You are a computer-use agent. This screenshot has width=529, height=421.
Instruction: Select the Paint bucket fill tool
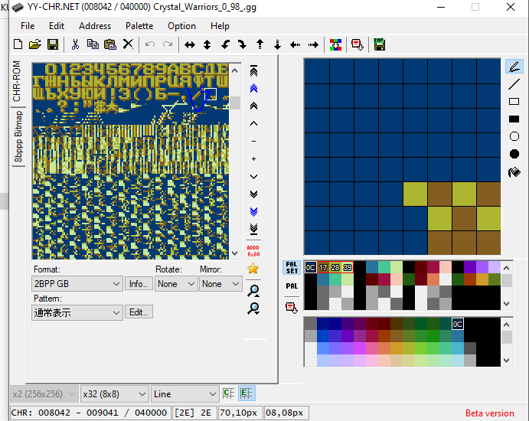click(x=514, y=172)
